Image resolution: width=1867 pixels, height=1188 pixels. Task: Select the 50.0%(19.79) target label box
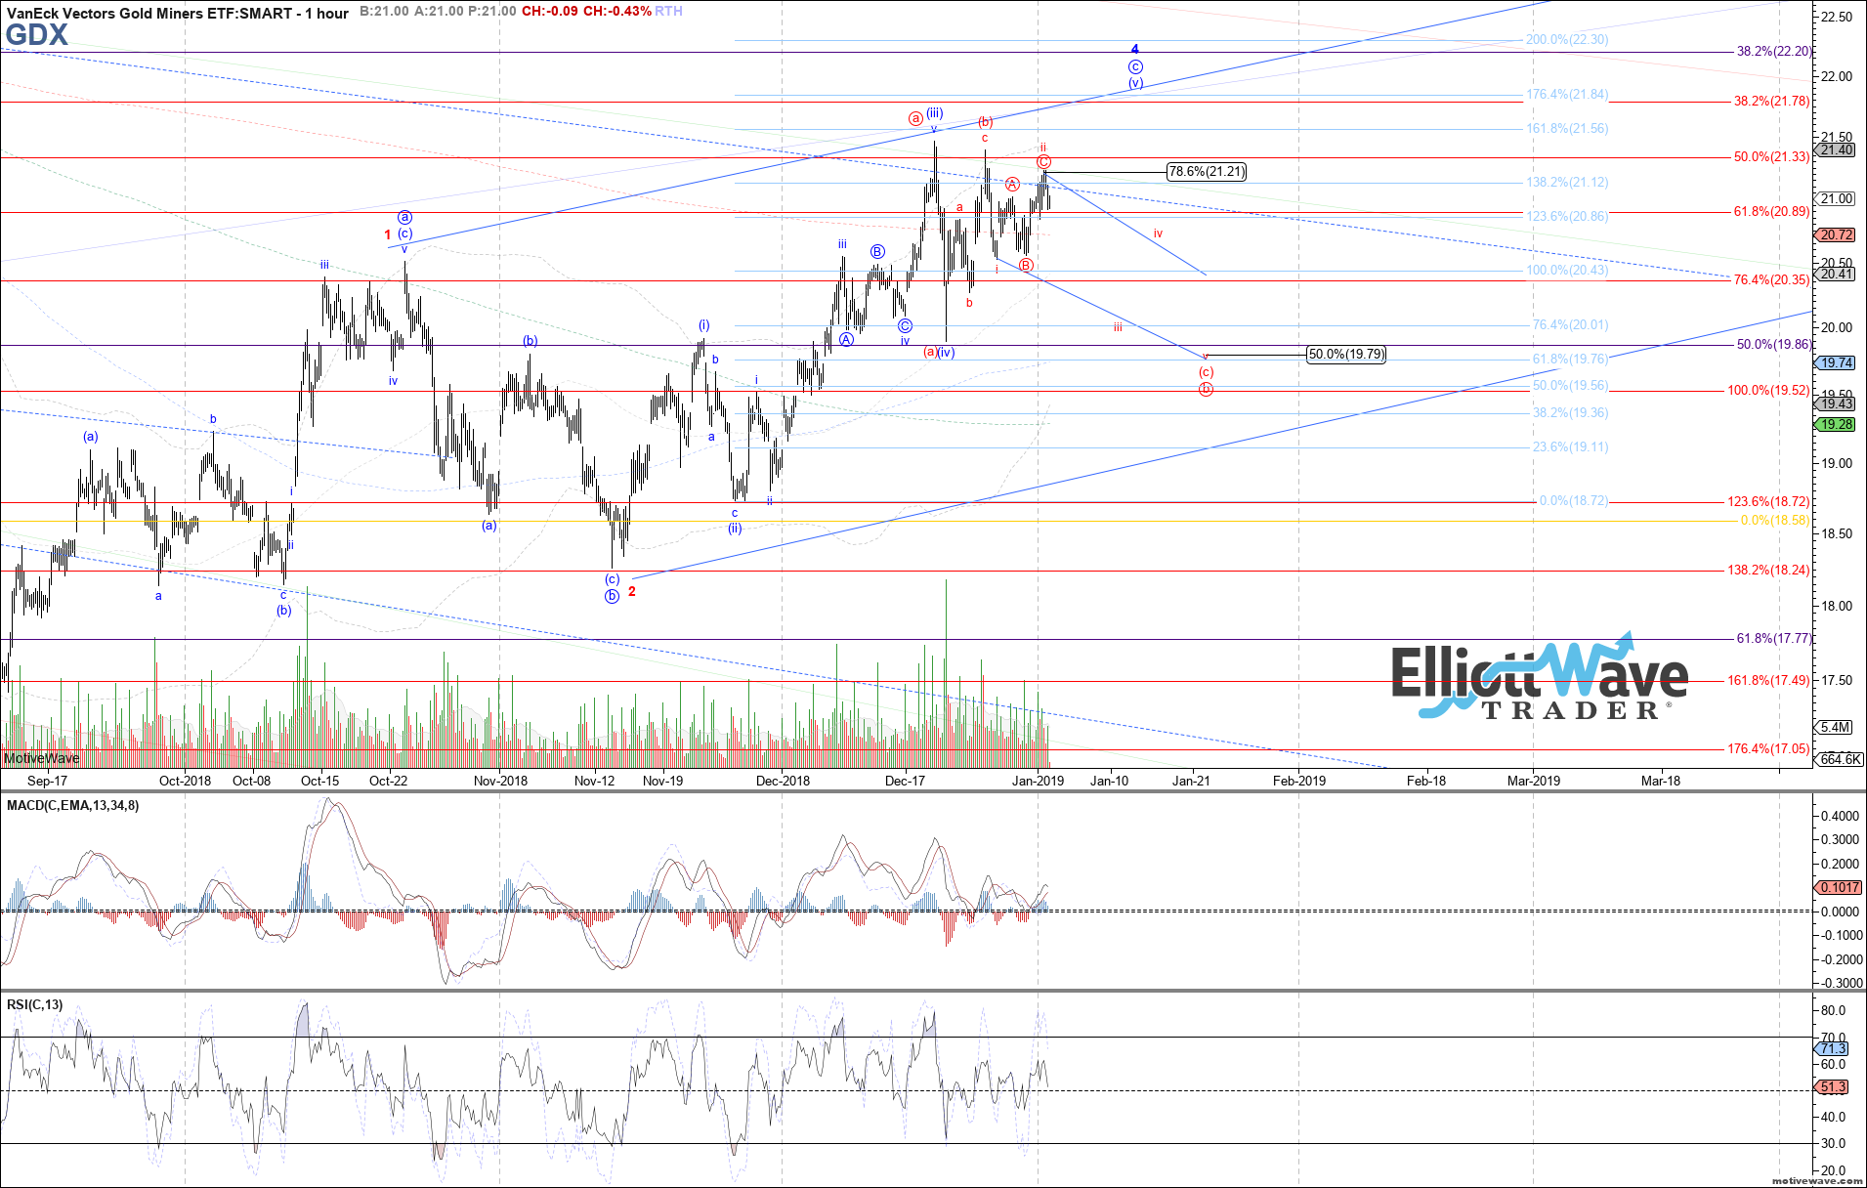[1346, 355]
